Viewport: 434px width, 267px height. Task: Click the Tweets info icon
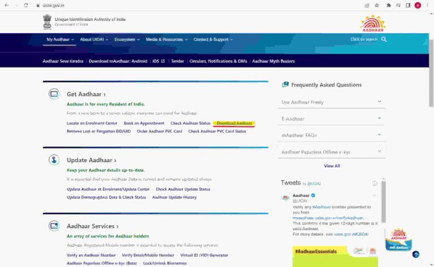375,183
